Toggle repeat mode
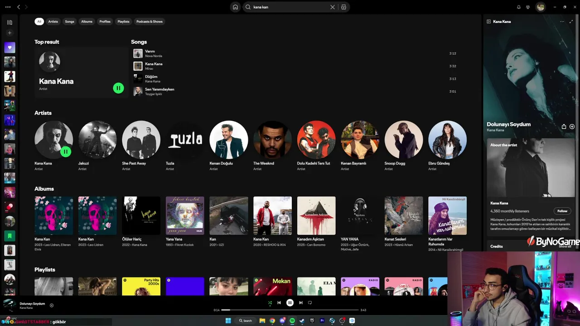580x326 pixels. click(310, 302)
